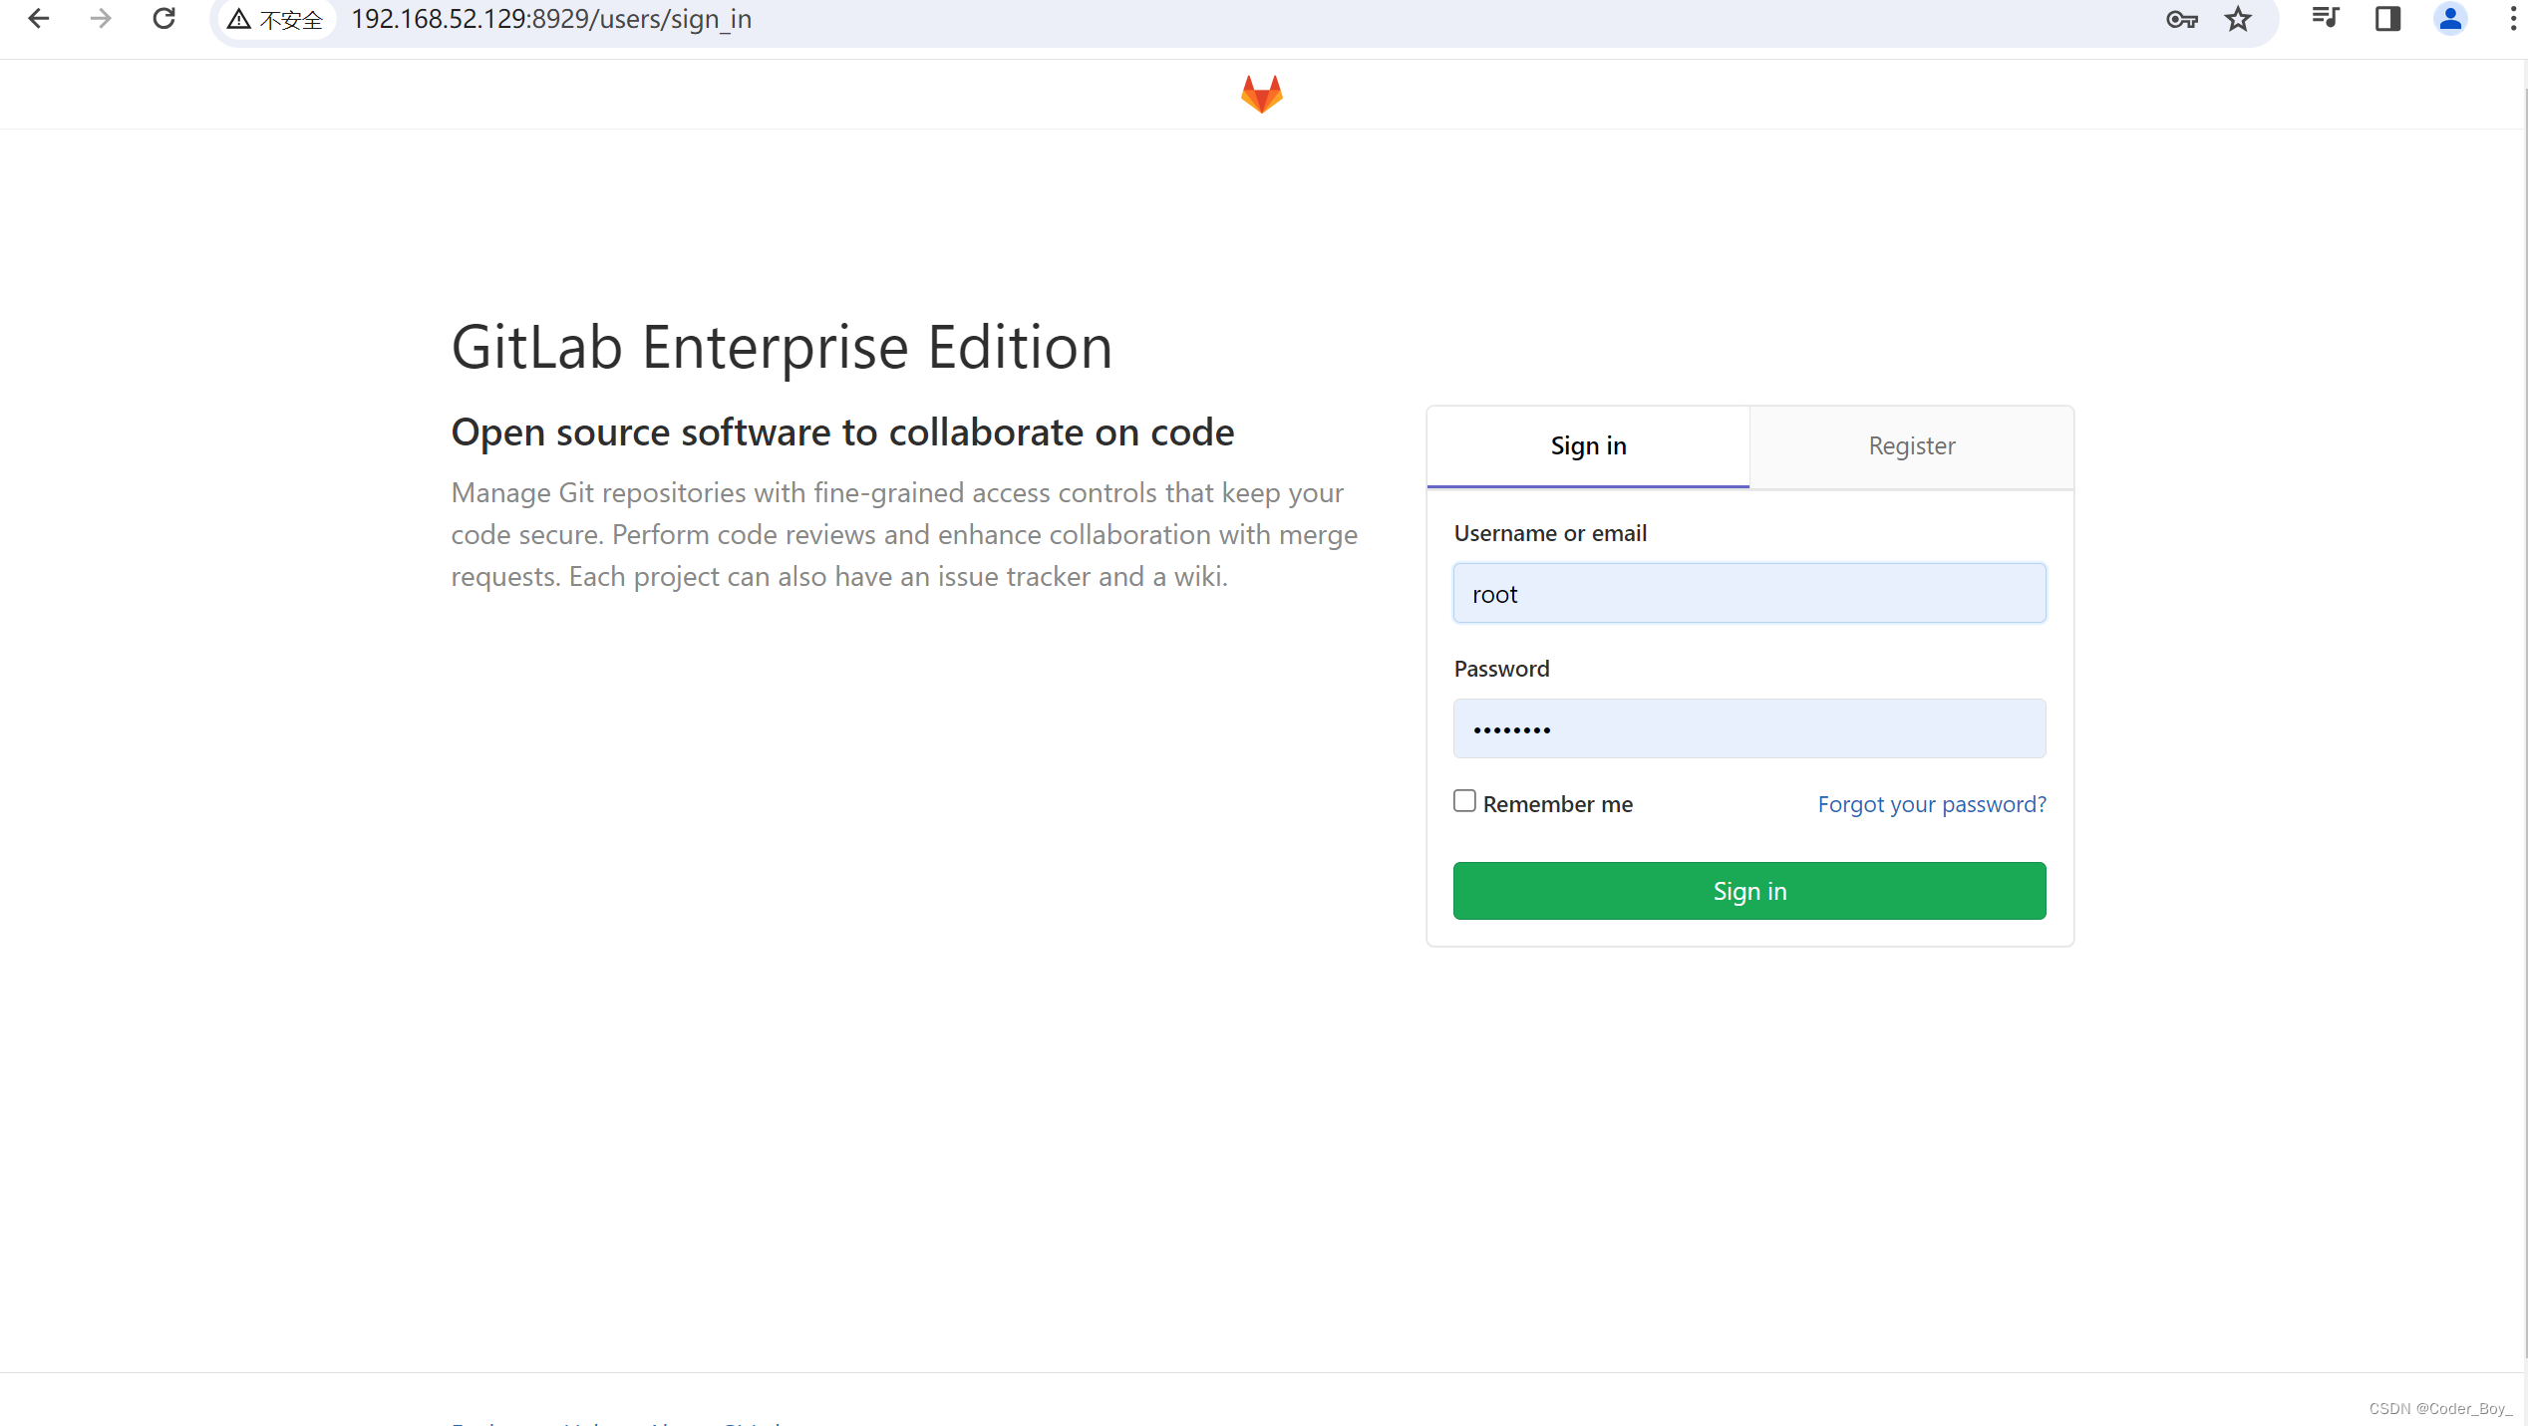Click the Remember me label text

(1558, 804)
